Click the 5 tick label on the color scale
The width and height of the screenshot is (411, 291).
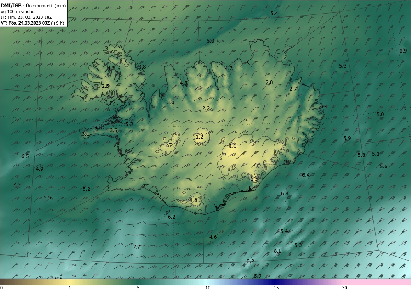pyautogui.click(x=138, y=288)
